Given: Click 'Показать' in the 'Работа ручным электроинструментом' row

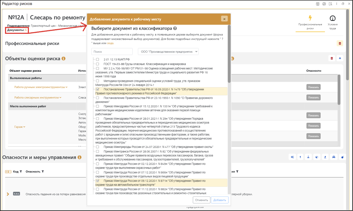Looking at the screenshot, I should [x=313, y=87].
